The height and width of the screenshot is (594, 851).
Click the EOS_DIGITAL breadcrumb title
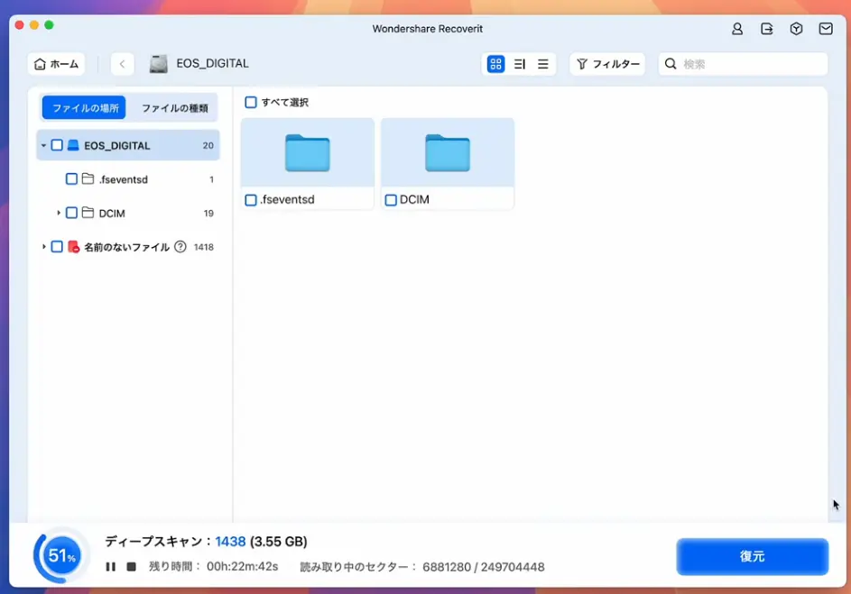coord(212,63)
